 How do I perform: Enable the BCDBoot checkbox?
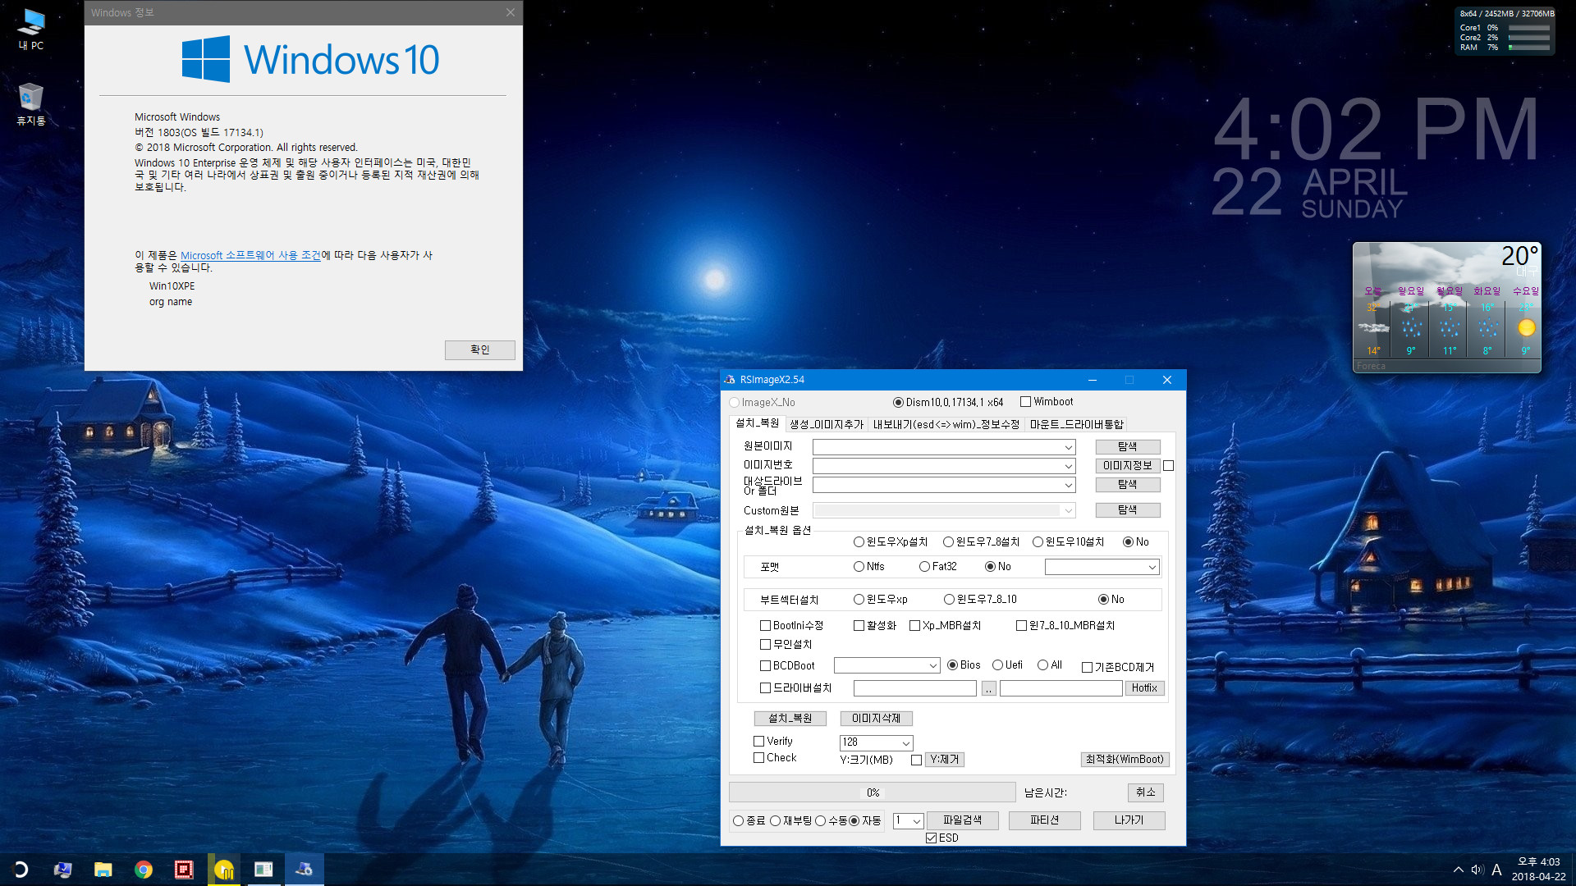pos(765,666)
